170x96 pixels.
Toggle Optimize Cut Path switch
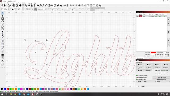(137, 79)
